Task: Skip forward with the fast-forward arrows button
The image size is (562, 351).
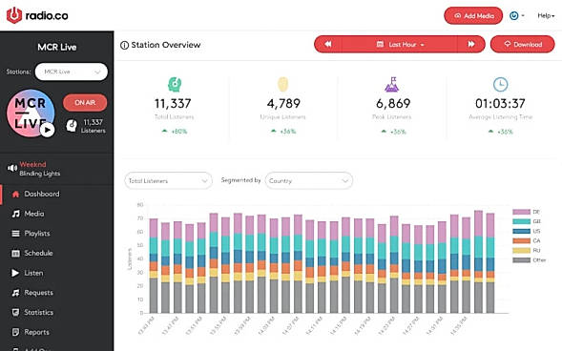Action: pyautogui.click(x=471, y=44)
